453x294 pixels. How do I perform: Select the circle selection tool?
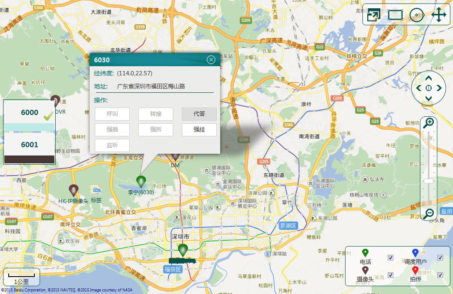coord(417,15)
